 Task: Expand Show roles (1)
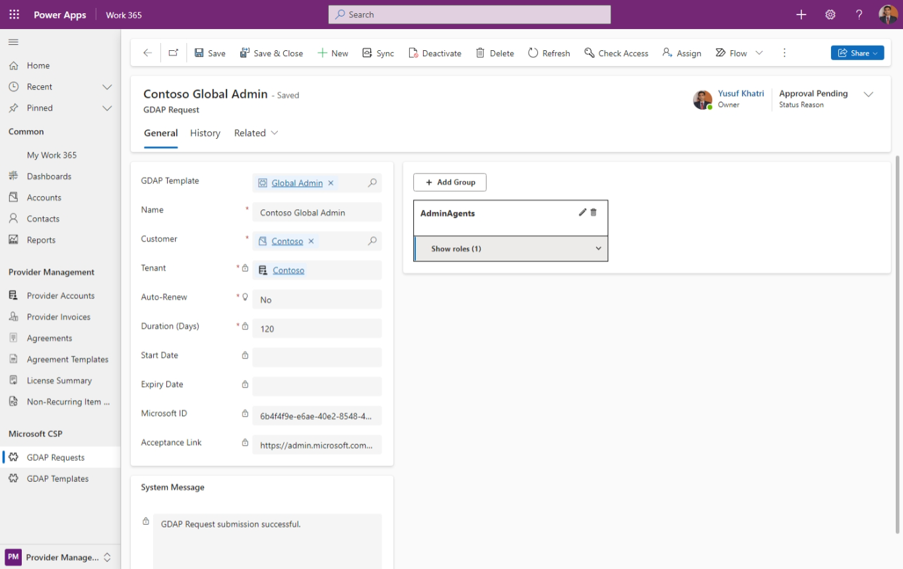pyautogui.click(x=511, y=249)
